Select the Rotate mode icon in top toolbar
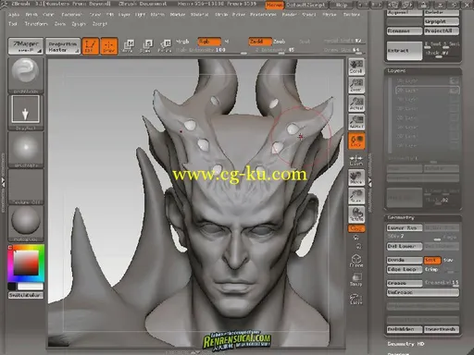 point(165,46)
